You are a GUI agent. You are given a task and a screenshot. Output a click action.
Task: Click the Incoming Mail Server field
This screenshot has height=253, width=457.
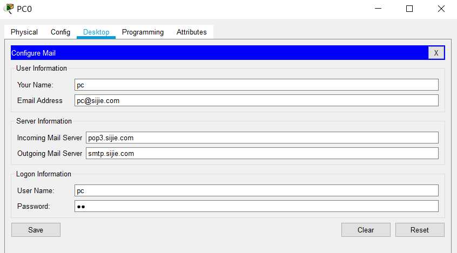click(262, 138)
